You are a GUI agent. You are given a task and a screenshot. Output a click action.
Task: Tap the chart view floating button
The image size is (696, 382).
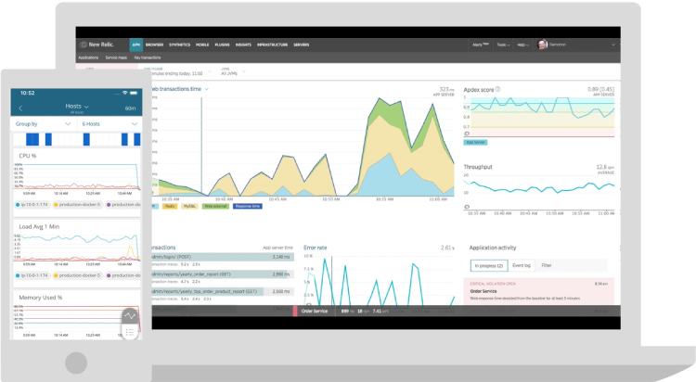(x=131, y=317)
